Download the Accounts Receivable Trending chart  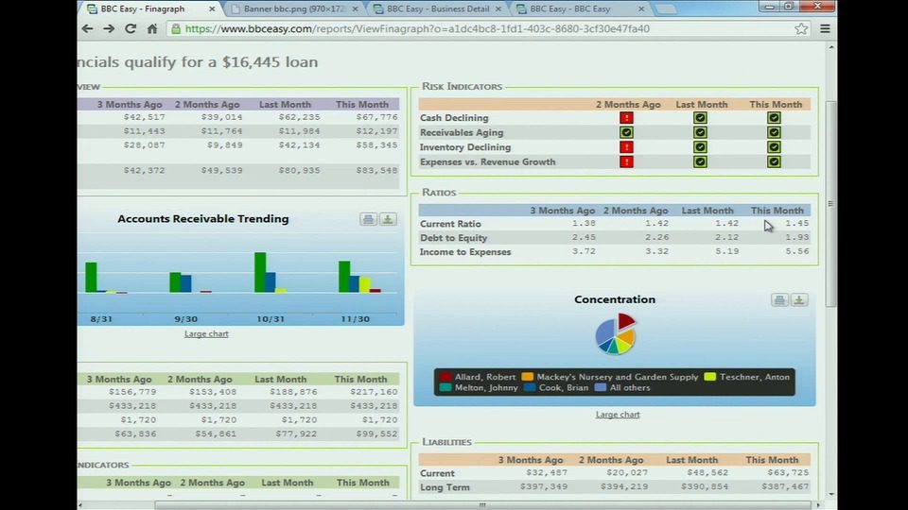pyautogui.click(x=388, y=219)
